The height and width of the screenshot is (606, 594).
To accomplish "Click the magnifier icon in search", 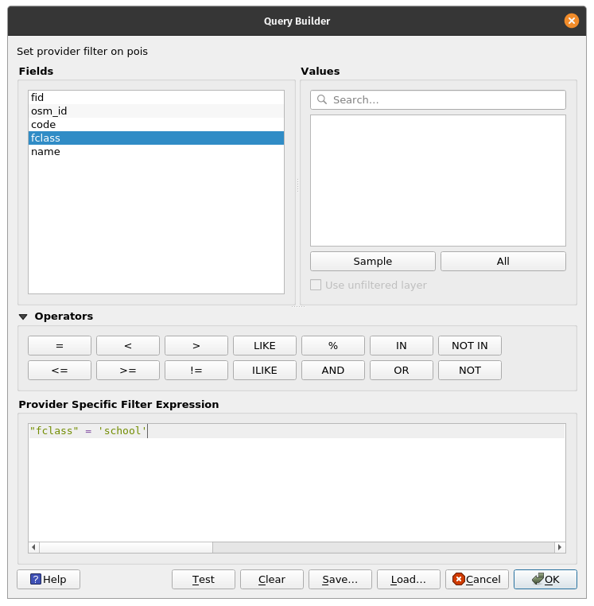I will (x=321, y=99).
